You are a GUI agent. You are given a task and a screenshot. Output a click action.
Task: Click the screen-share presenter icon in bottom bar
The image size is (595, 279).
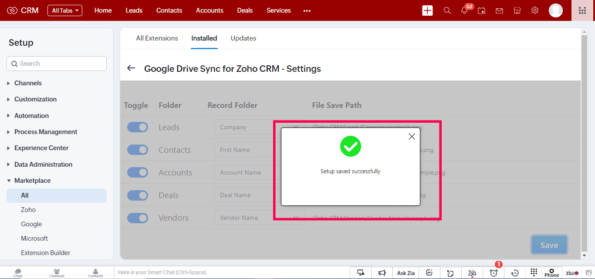pyautogui.click(x=361, y=273)
